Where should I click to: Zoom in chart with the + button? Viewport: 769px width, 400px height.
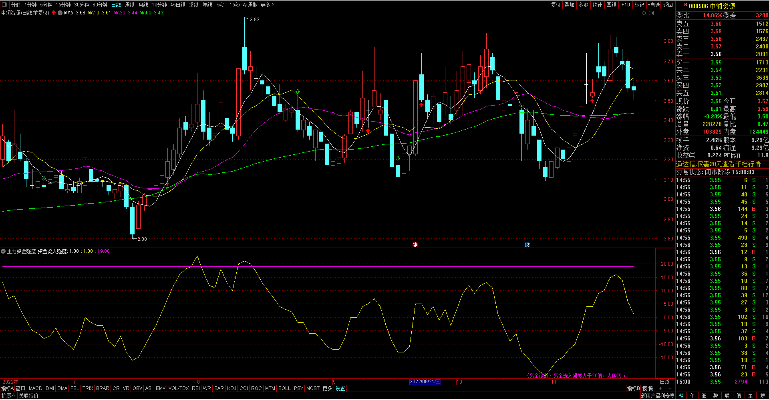pos(660,388)
